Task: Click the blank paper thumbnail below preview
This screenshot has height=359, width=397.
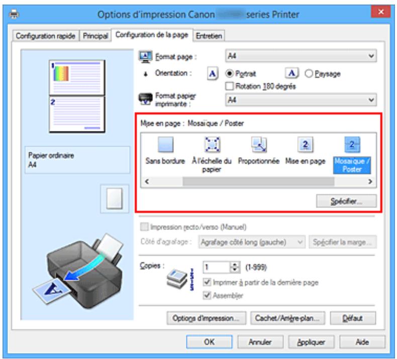Action: [x=115, y=199]
